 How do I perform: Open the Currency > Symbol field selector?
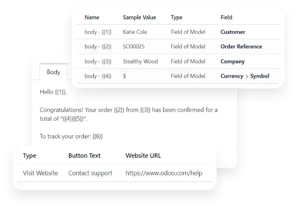(x=244, y=76)
